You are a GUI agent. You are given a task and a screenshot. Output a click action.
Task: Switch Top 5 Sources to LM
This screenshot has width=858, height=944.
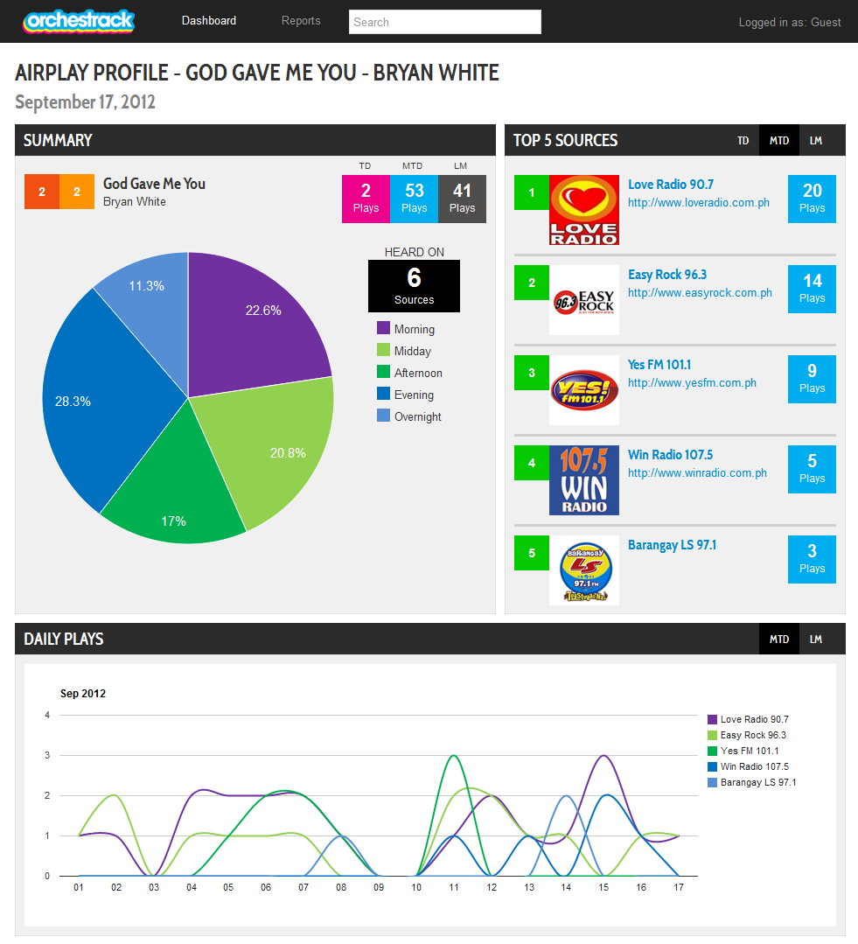pos(815,140)
